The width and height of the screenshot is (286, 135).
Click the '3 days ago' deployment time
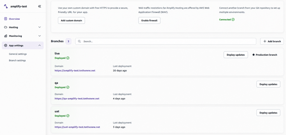119,127
